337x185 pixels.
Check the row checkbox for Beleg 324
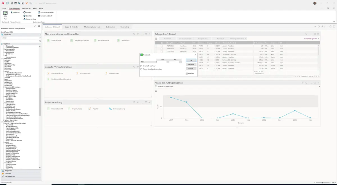[x=161, y=46]
